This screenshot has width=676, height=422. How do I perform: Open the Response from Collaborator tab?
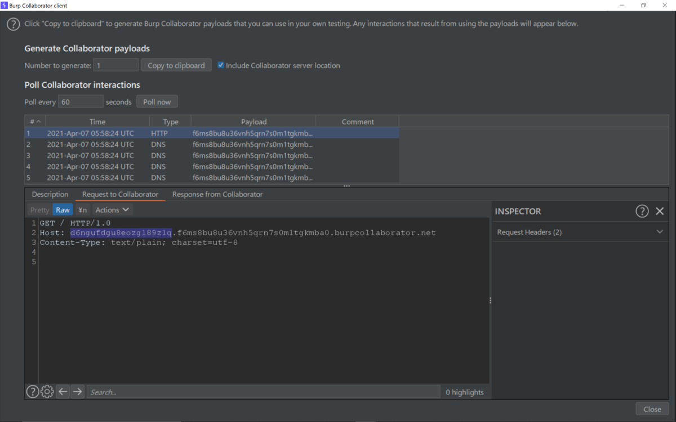(x=217, y=194)
